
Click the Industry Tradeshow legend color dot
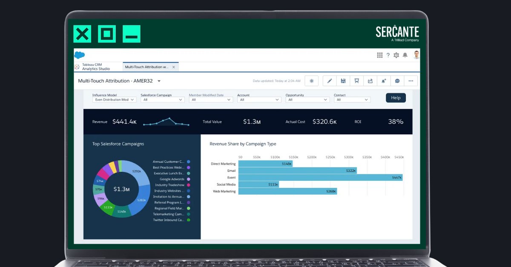pyautogui.click(x=188, y=185)
